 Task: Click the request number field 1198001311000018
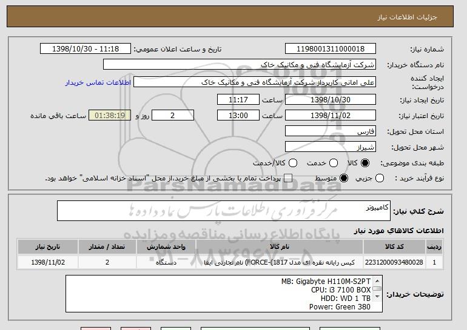tap(331, 49)
